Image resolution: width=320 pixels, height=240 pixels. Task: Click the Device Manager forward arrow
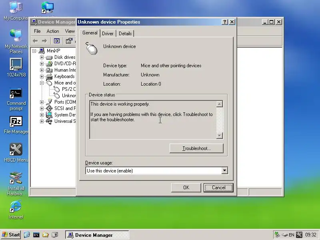pyautogui.click(x=44, y=41)
